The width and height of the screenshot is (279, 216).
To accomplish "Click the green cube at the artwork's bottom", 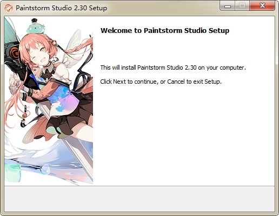I will tap(12, 173).
